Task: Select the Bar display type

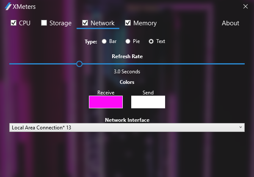Action: coord(104,41)
